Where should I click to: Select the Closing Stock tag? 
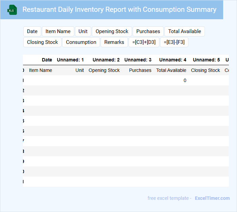coord(43,42)
